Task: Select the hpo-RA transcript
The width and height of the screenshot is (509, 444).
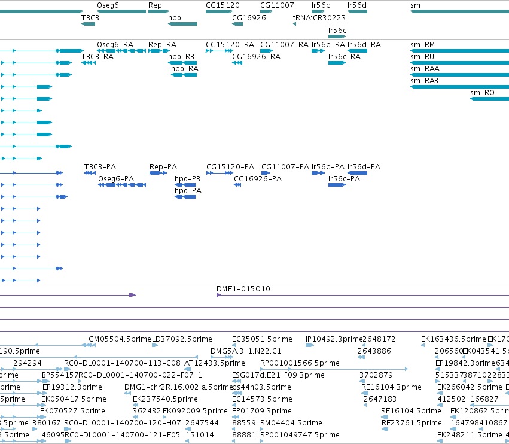Action: pyautogui.click(x=184, y=75)
